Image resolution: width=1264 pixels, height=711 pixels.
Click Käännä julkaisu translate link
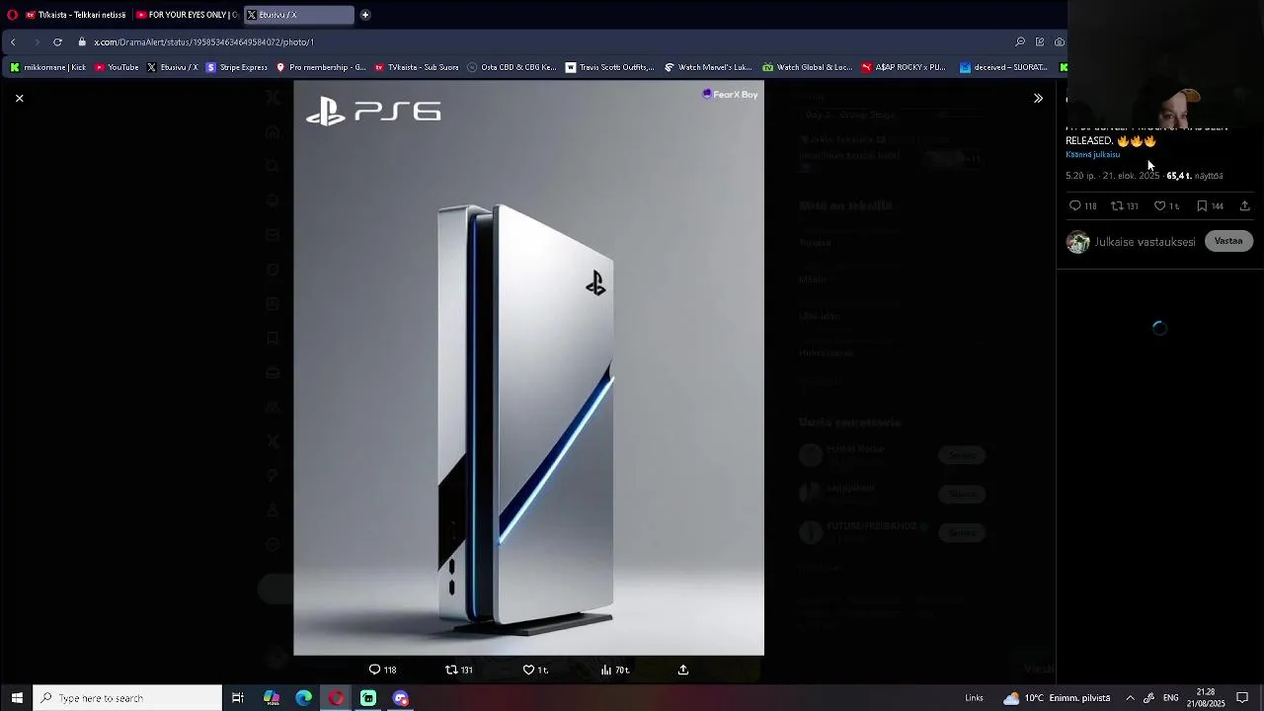pos(1092,155)
